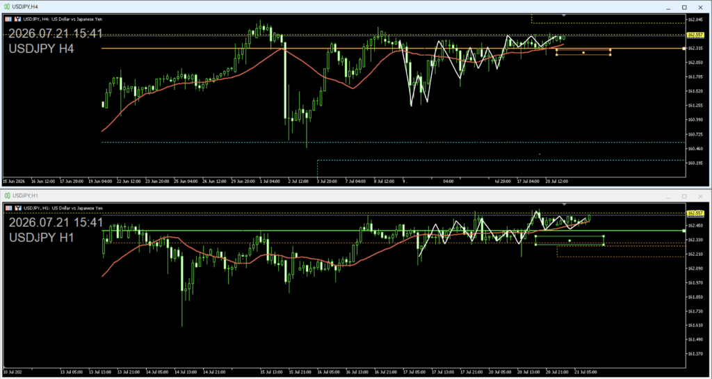Select the '2026.07.21 15:41' label in H4 chart
712x379 pixels.
point(56,33)
